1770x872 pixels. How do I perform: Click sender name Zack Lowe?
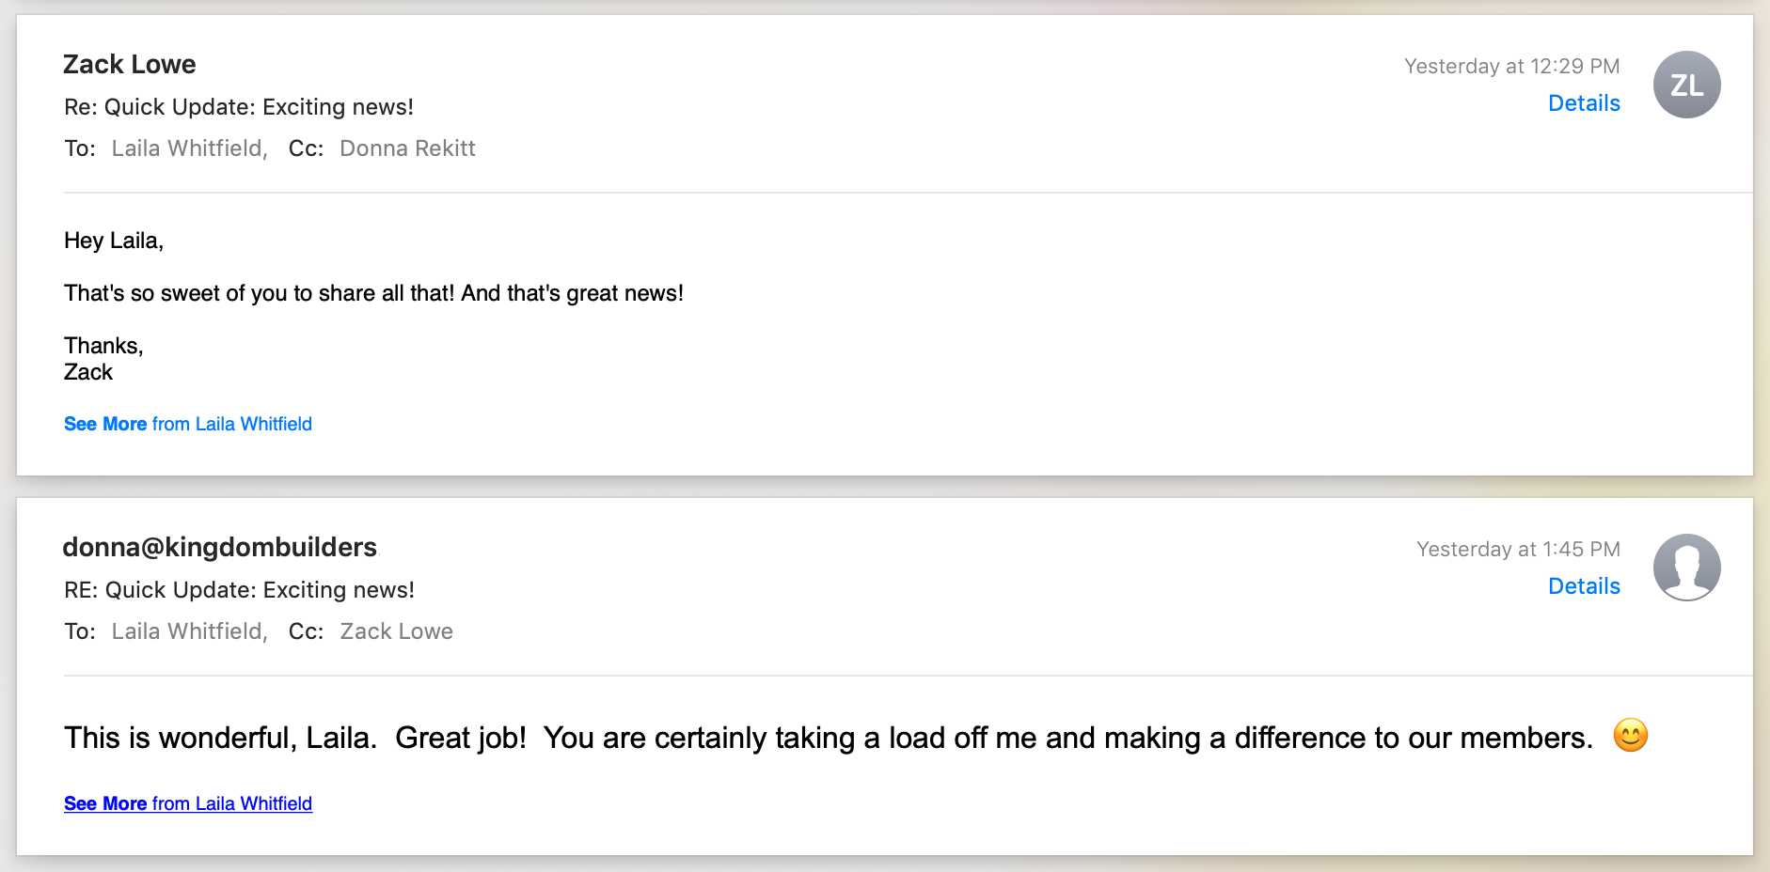pos(130,65)
